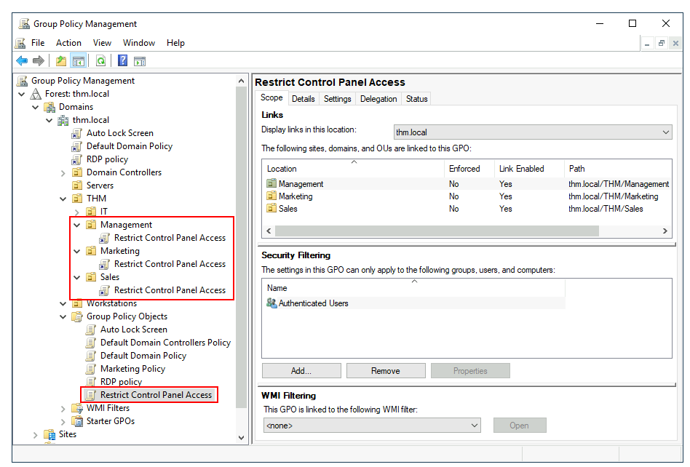Expand the WMI Filters node

(x=63, y=408)
